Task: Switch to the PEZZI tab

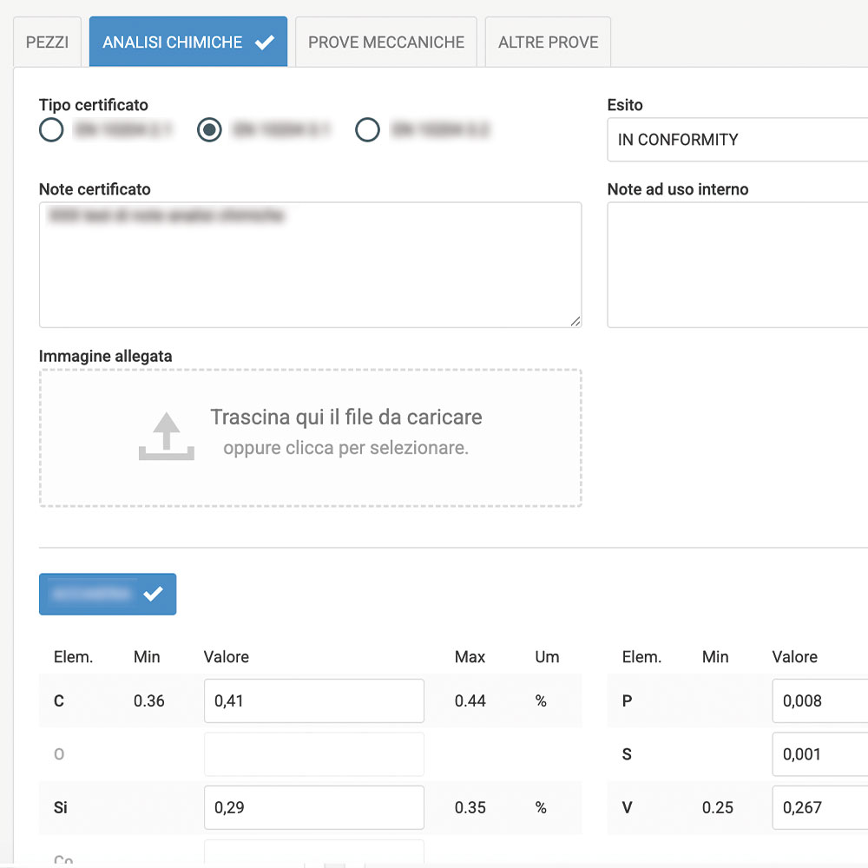Action: pos(48,43)
